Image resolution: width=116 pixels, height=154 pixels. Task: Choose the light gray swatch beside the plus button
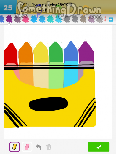pos(100,19)
